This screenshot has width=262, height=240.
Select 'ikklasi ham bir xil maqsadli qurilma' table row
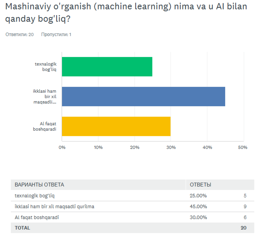pos(54,206)
